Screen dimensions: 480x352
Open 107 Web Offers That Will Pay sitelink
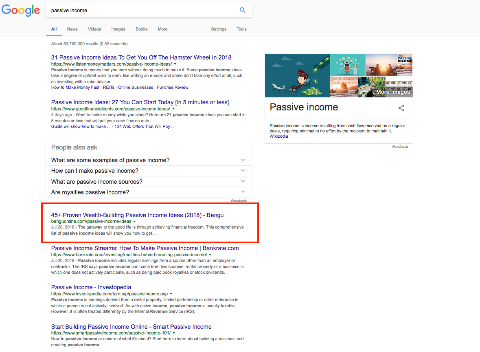coord(145,127)
